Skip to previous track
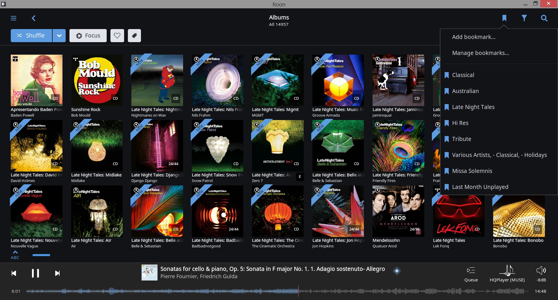 pyautogui.click(x=14, y=273)
